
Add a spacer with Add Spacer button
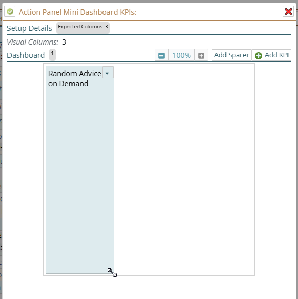tap(232, 55)
